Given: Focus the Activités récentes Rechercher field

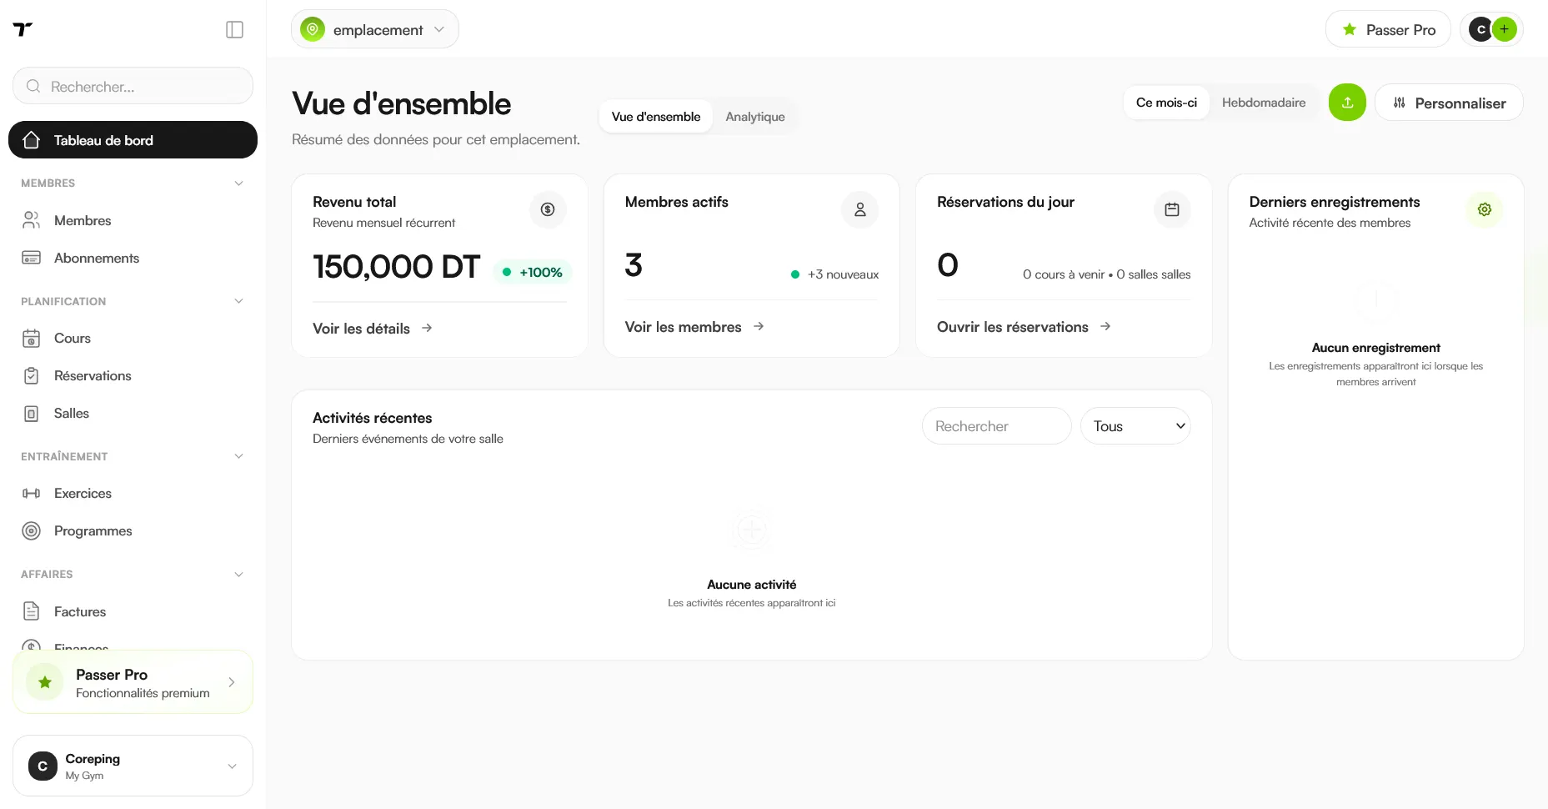Looking at the screenshot, I should tap(997, 426).
